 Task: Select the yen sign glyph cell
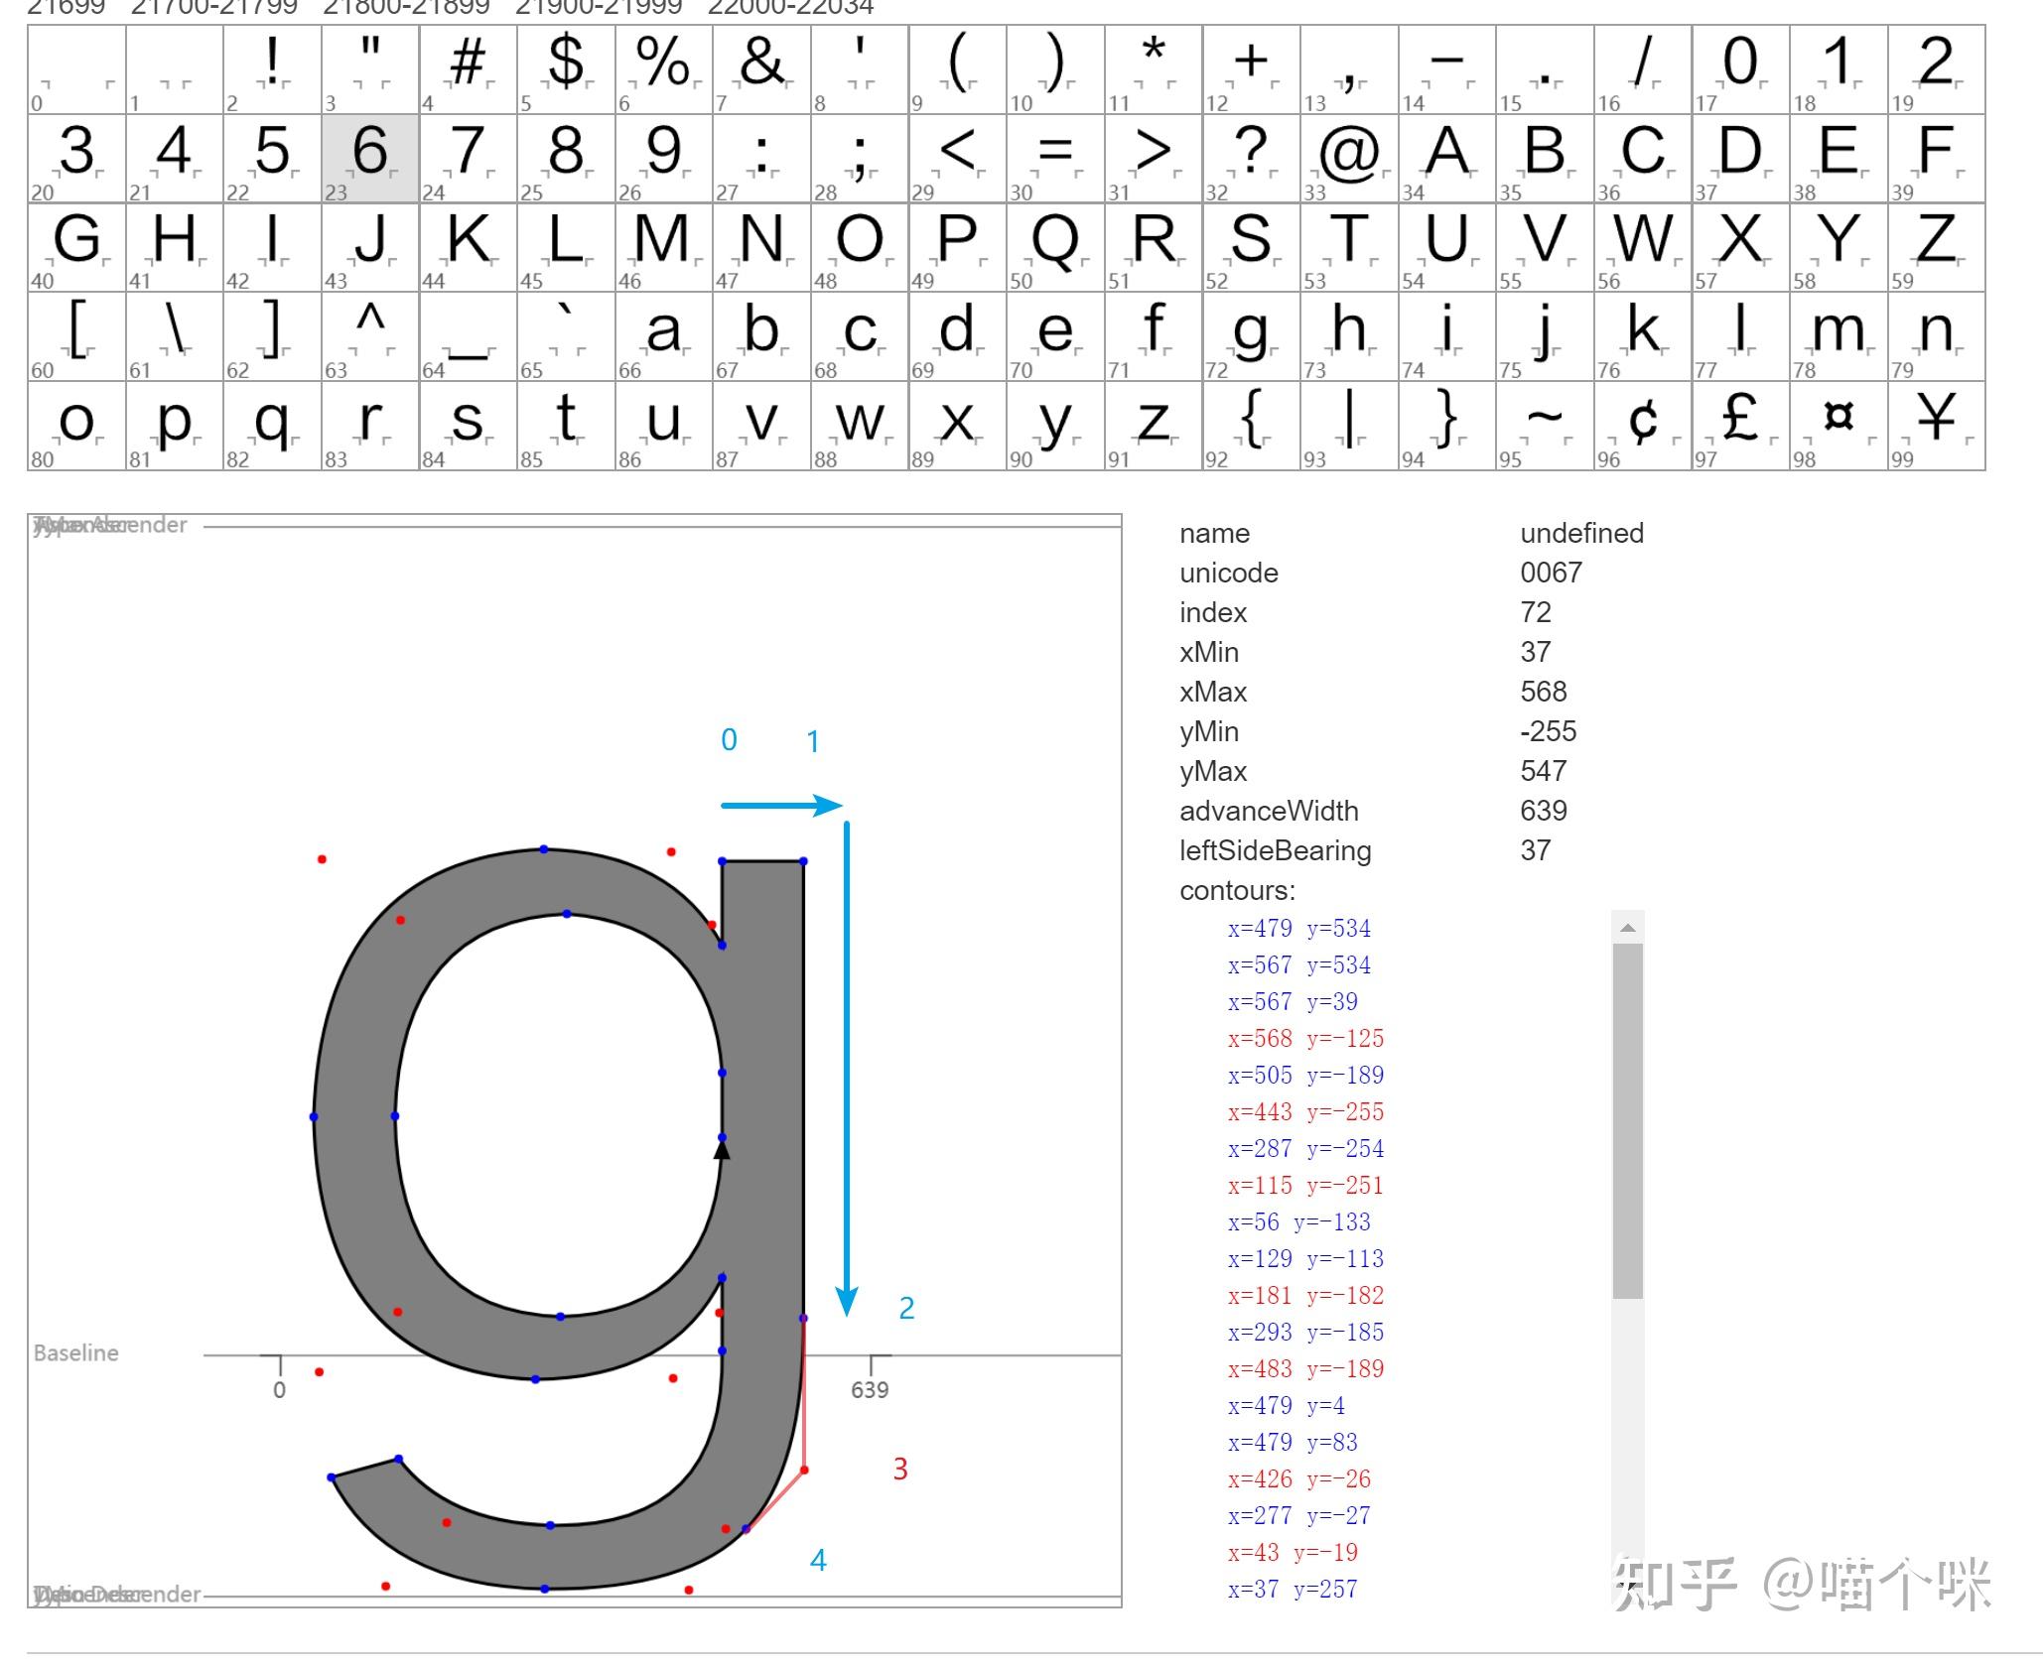(x=1936, y=425)
